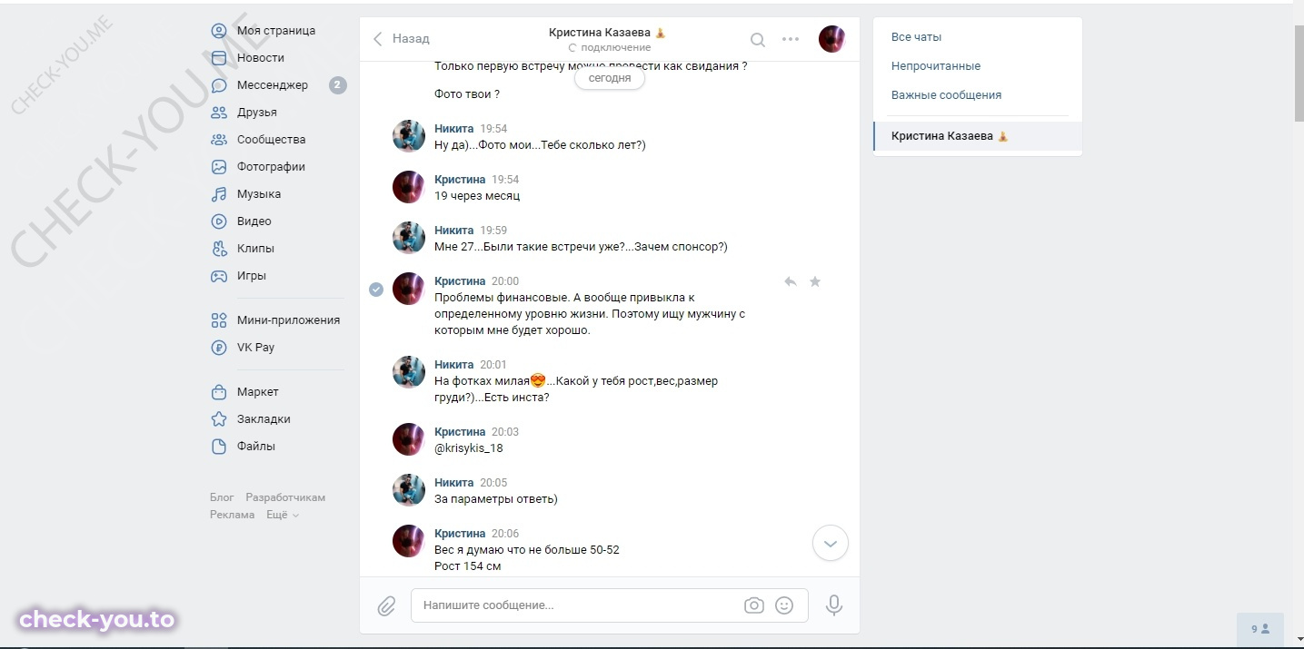Open the VK Pay ruble icon
This screenshot has height=649, width=1304.
click(x=219, y=348)
